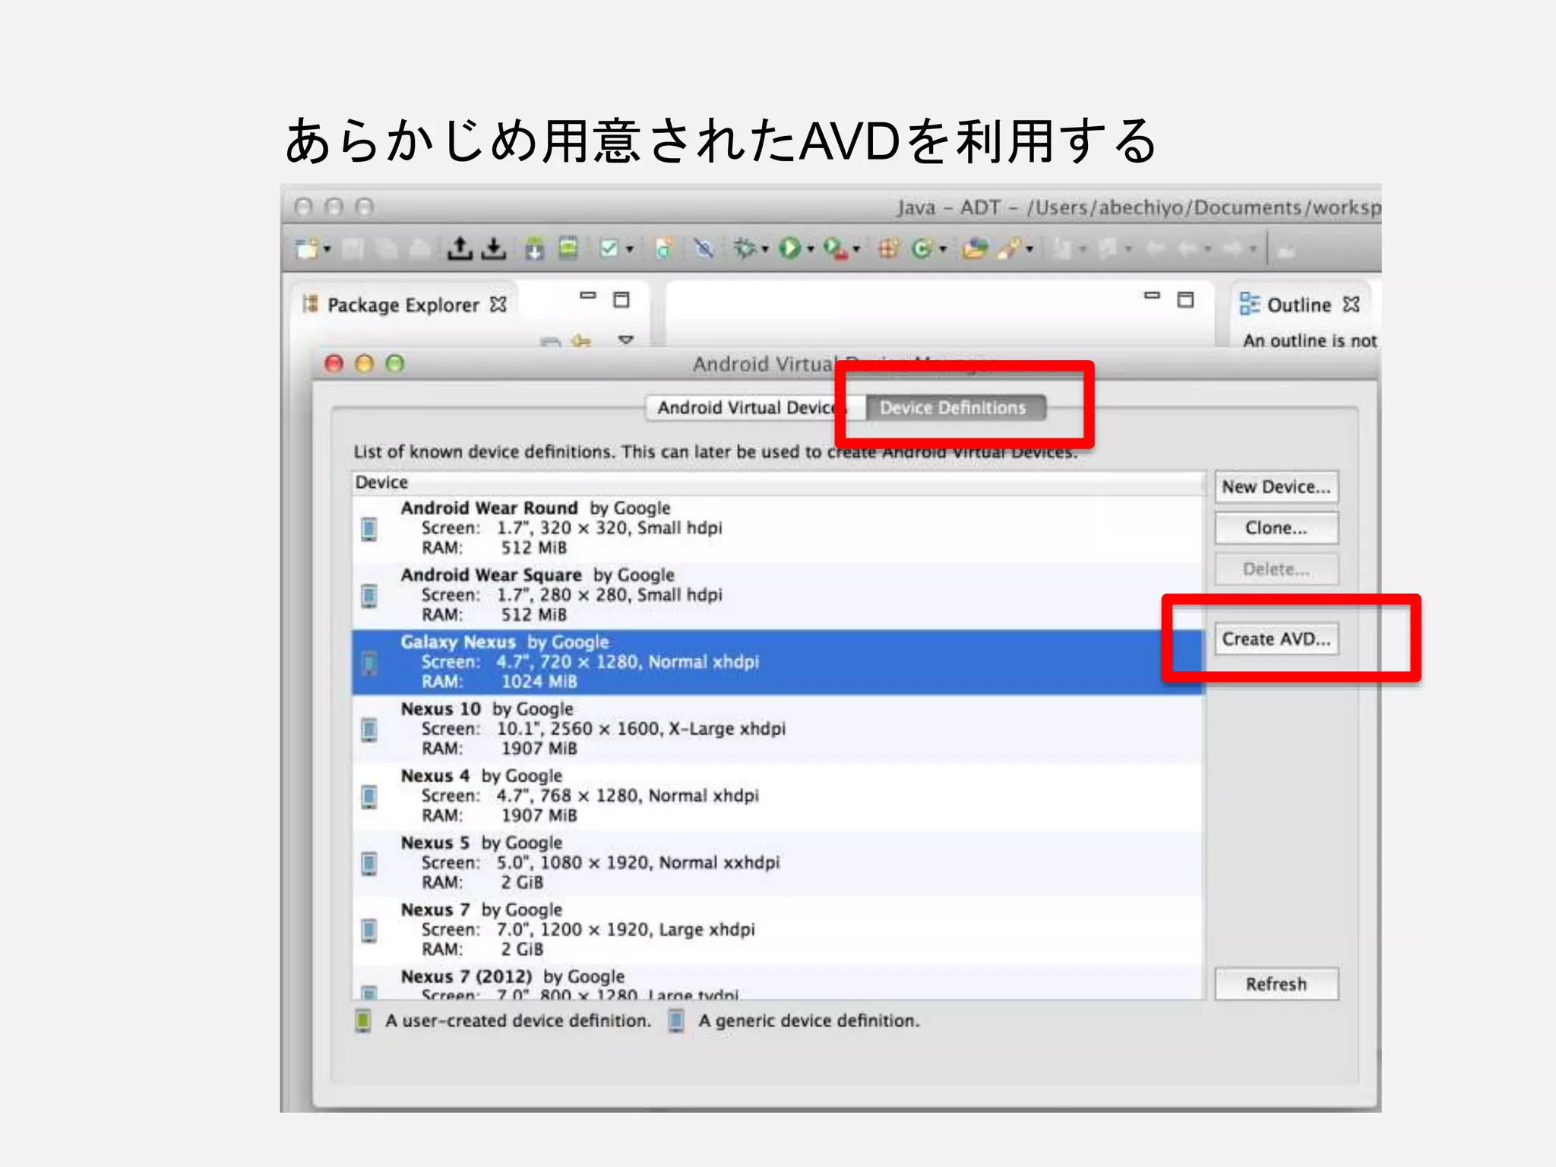The height and width of the screenshot is (1167, 1556).
Task: Toggle the Skip All Breakpoints icon
Action: click(x=704, y=248)
